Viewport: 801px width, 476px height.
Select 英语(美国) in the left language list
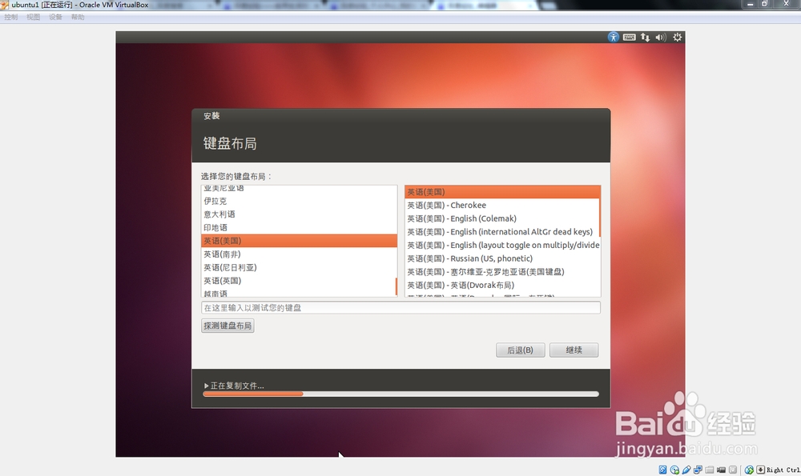point(298,241)
